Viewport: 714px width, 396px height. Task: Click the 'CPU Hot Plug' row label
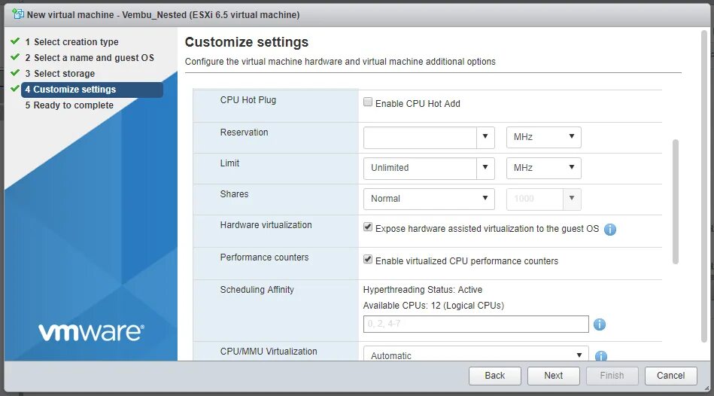248,100
